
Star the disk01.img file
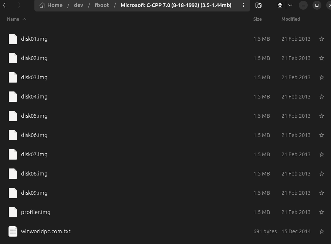coord(321,39)
